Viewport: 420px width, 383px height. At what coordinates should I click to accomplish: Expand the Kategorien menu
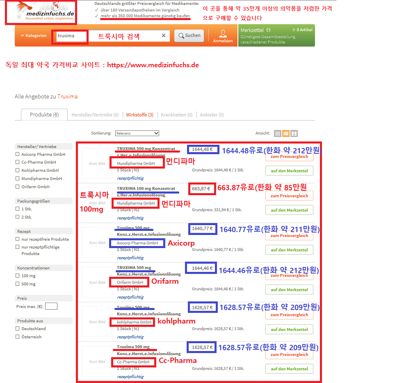[34, 35]
